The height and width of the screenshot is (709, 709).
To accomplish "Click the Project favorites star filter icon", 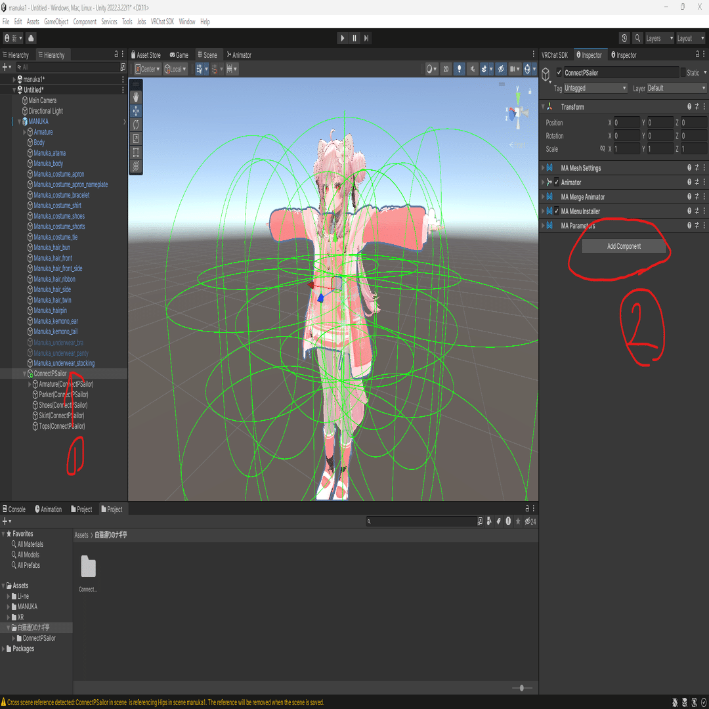I will tap(518, 521).
